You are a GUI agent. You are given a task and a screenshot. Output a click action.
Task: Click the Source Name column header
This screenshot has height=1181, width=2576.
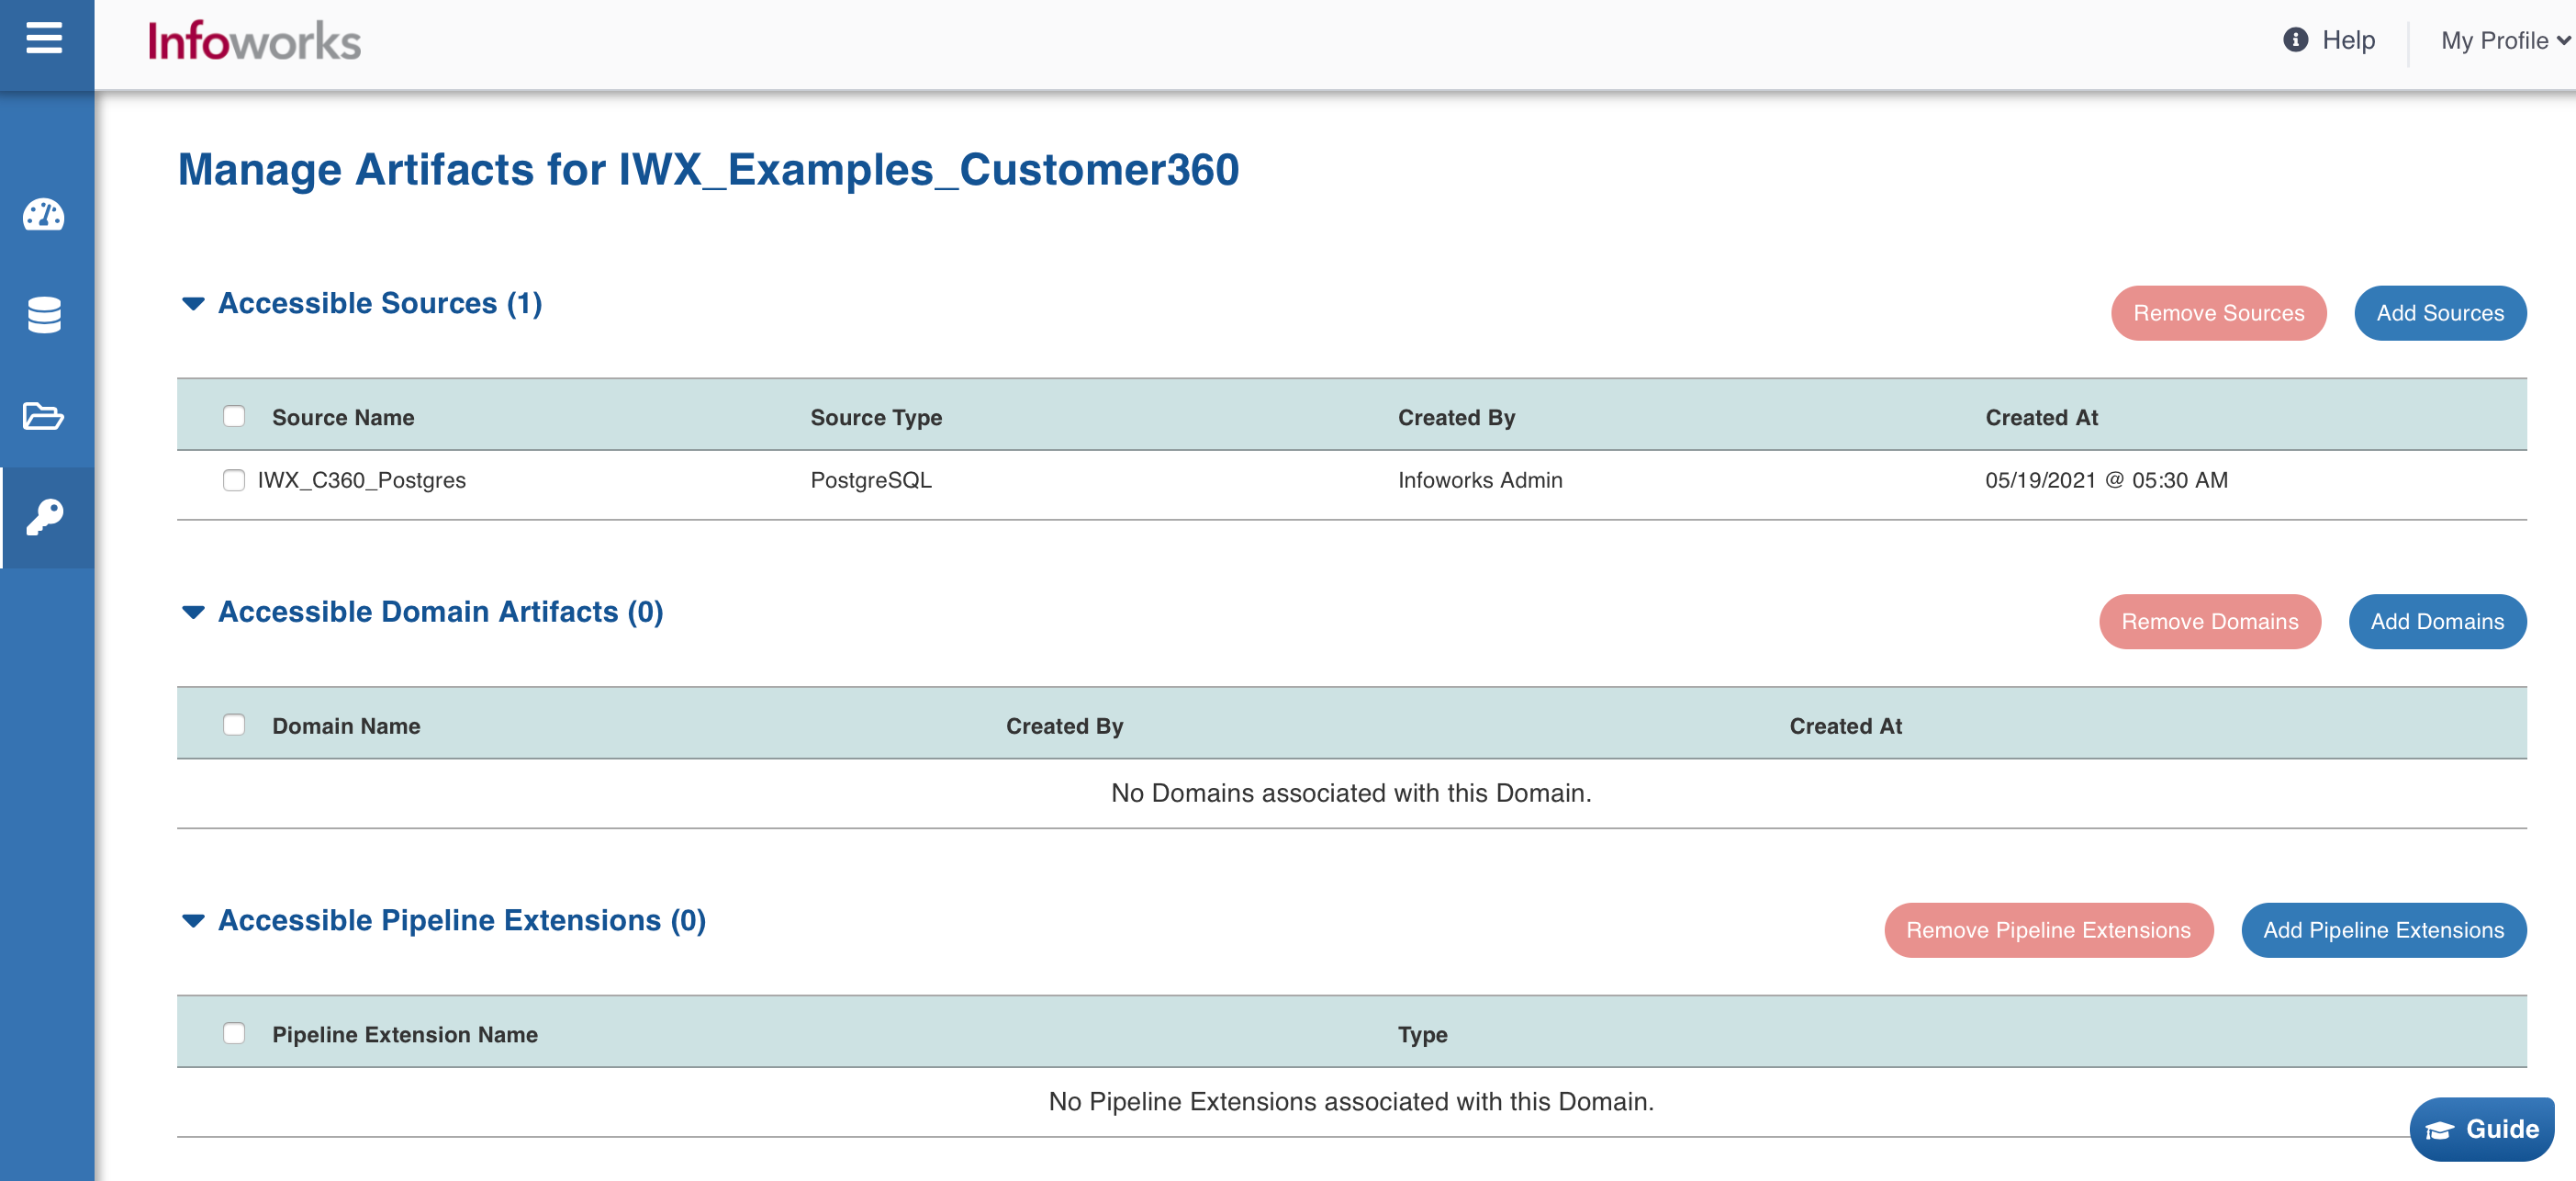pyautogui.click(x=343, y=418)
